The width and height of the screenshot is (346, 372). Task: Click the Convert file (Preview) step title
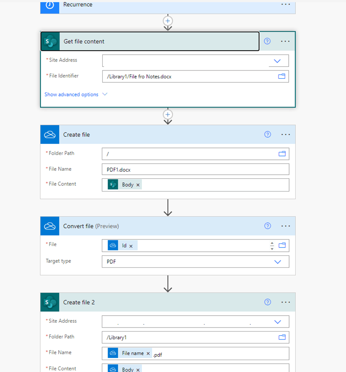[91, 226]
